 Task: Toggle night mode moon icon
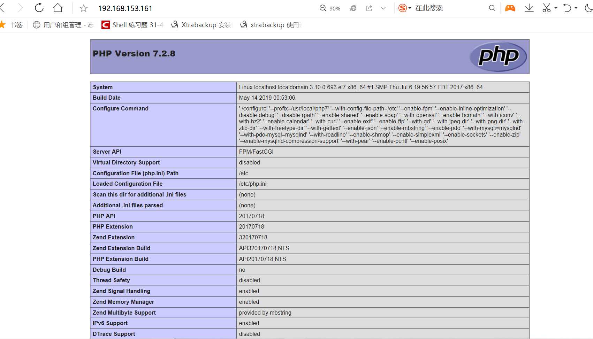tap(589, 8)
